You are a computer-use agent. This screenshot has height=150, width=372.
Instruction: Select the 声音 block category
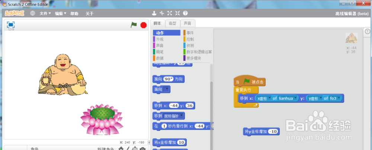coord(160,45)
